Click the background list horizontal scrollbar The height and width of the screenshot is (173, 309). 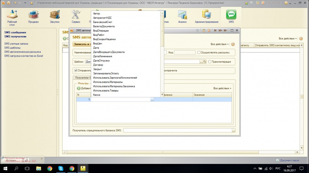pos(163,152)
